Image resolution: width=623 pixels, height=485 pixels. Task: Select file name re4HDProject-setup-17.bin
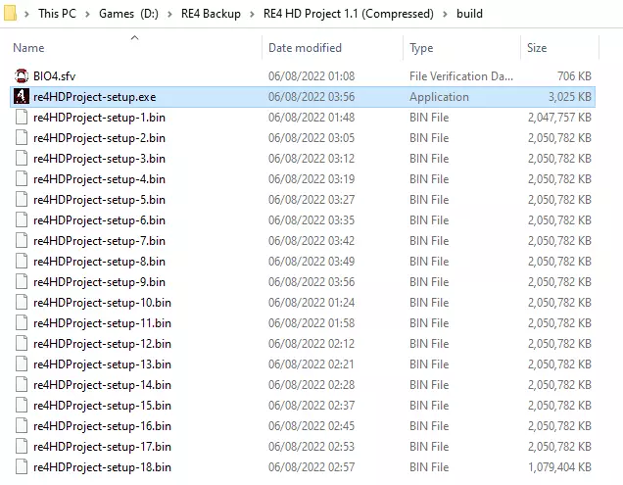[102, 447]
